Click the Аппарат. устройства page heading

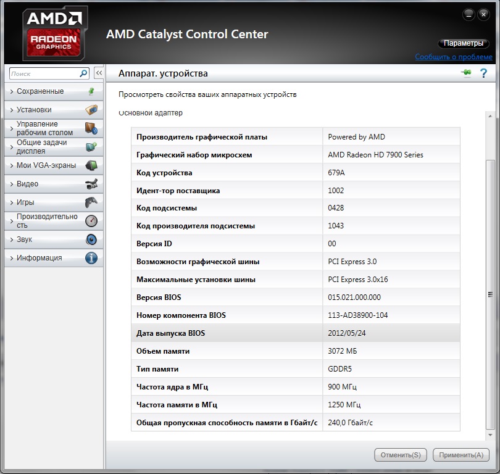163,73
